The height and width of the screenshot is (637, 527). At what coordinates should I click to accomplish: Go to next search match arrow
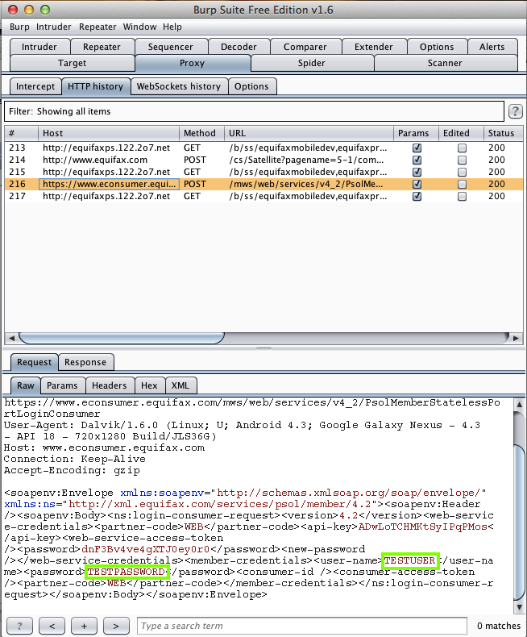click(116, 626)
